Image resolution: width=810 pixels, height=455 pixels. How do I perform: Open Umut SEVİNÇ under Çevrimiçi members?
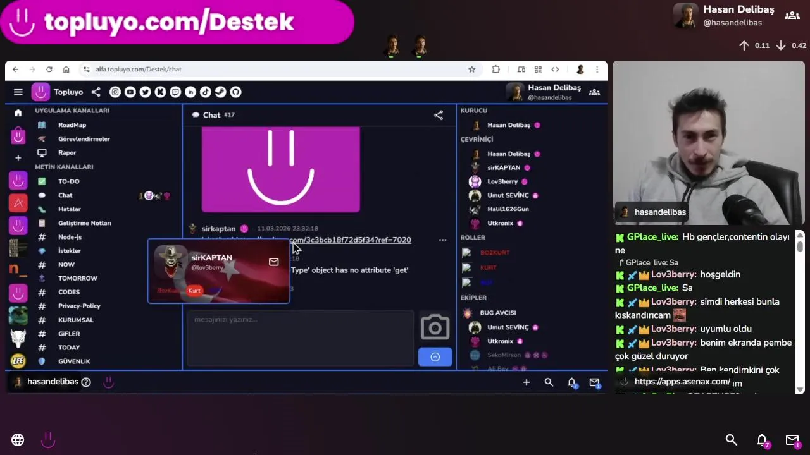coord(508,196)
